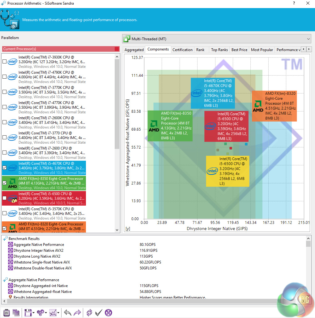Click the purple cancel X icon
Screen dimensions: 315x318
point(108,312)
